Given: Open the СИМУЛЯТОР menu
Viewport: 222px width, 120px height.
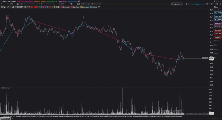Looking at the screenshot, I should (x=62, y=1).
